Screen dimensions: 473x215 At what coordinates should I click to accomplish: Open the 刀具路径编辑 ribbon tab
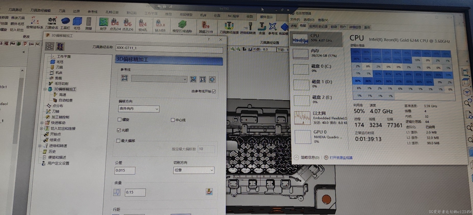click(40, 10)
